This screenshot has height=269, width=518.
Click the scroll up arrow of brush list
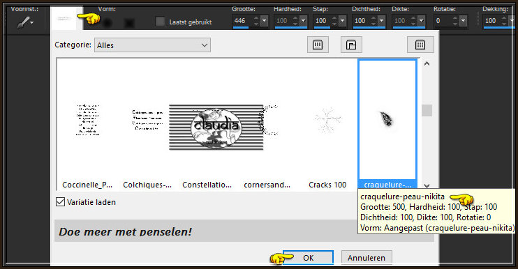click(x=427, y=63)
